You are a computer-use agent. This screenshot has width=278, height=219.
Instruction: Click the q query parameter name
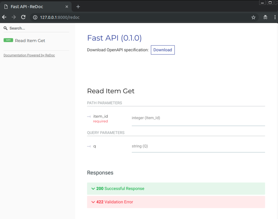(x=95, y=146)
